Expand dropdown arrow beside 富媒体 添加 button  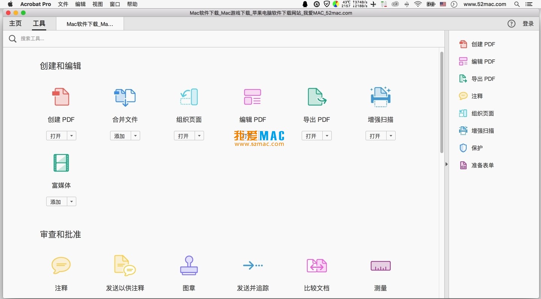(x=72, y=202)
